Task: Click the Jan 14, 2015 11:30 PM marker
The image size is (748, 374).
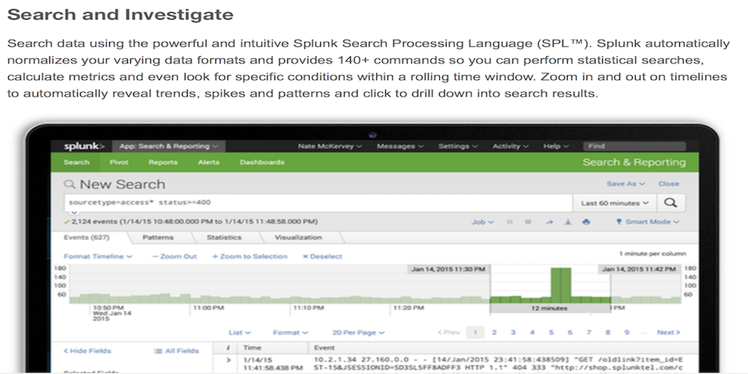Action: [448, 269]
